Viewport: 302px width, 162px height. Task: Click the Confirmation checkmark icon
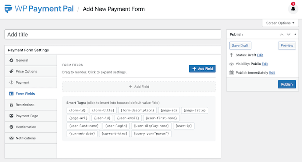coord(12,127)
